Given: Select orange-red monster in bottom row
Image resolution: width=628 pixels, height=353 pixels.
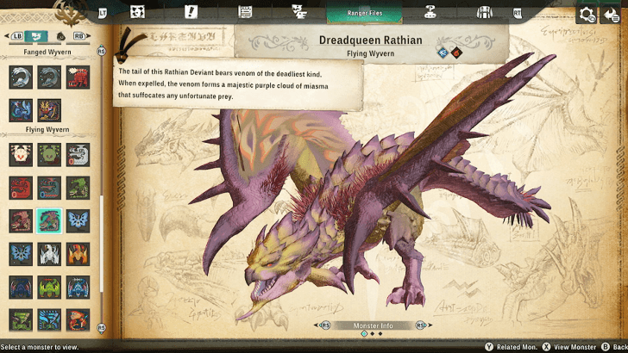Looking at the screenshot, I should [78, 319].
